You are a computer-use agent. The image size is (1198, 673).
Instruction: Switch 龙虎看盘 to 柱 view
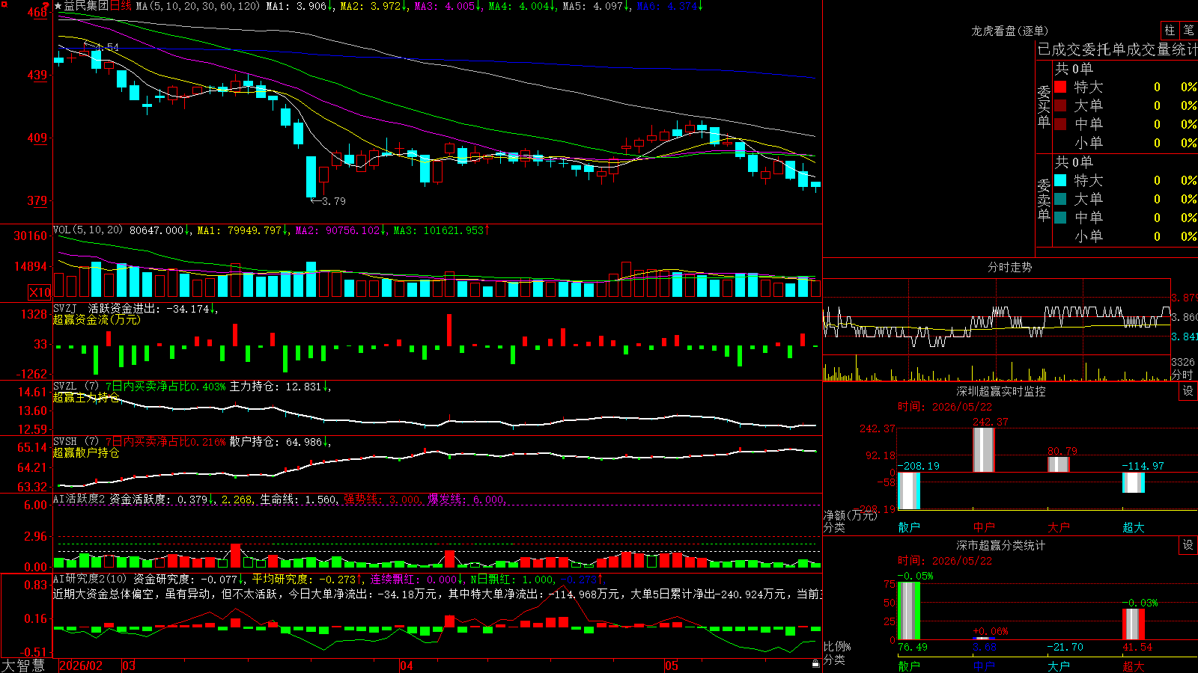(x=1170, y=31)
